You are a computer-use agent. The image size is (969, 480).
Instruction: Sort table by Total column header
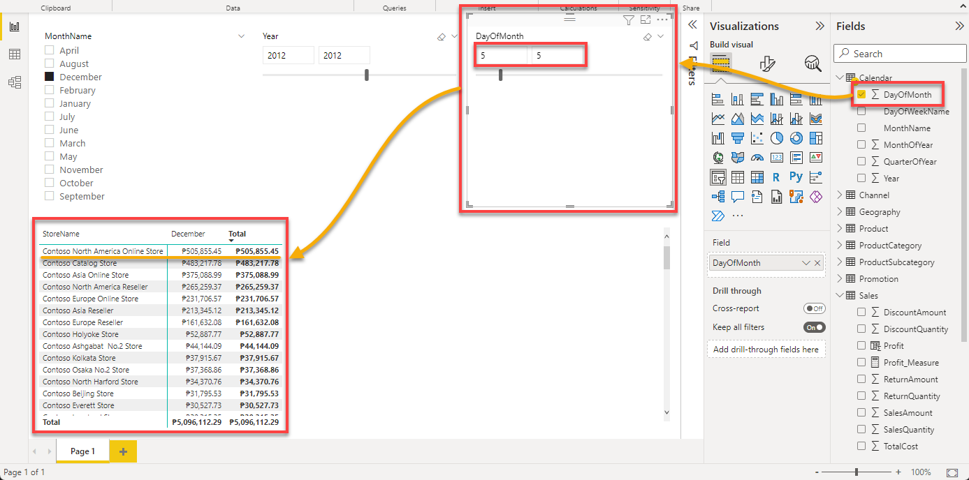237,234
